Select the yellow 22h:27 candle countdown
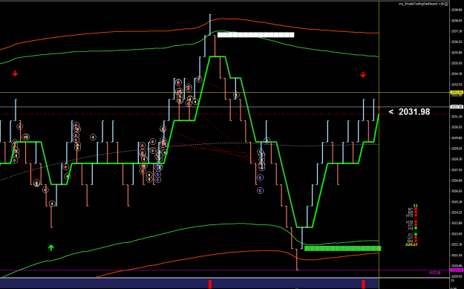This screenshot has width=464, height=289. click(x=411, y=244)
